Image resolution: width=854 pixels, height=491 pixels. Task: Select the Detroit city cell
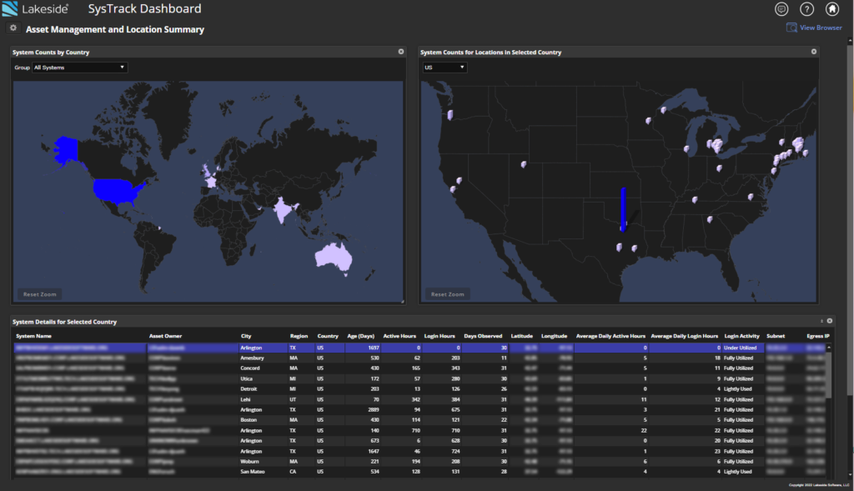click(x=249, y=388)
